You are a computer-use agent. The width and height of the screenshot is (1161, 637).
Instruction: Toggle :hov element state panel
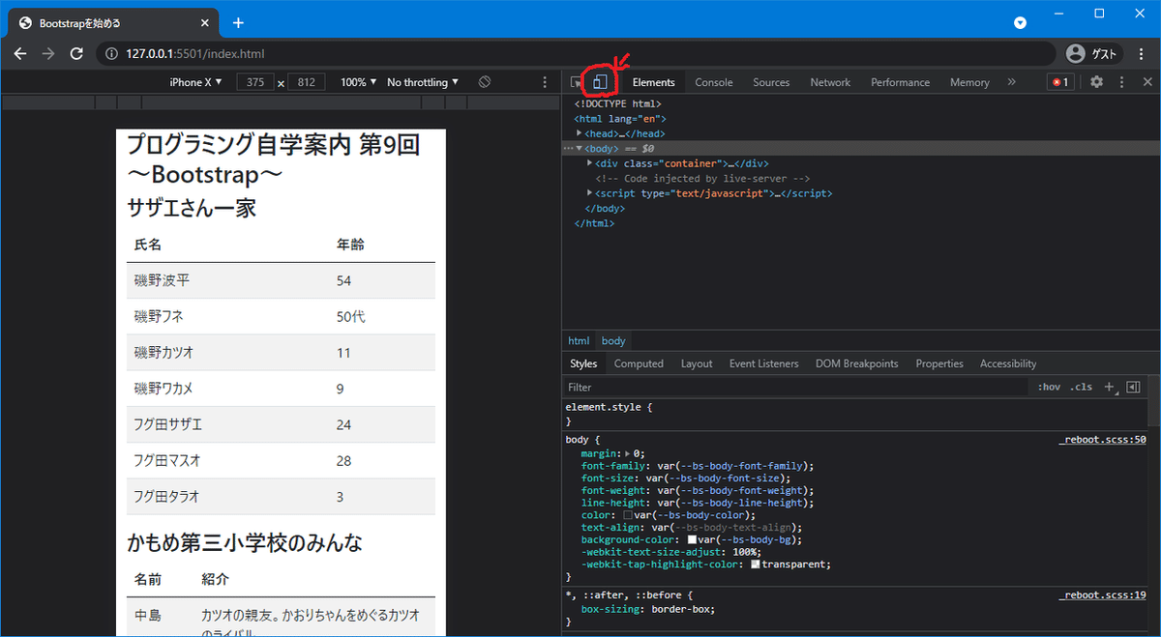1049,387
